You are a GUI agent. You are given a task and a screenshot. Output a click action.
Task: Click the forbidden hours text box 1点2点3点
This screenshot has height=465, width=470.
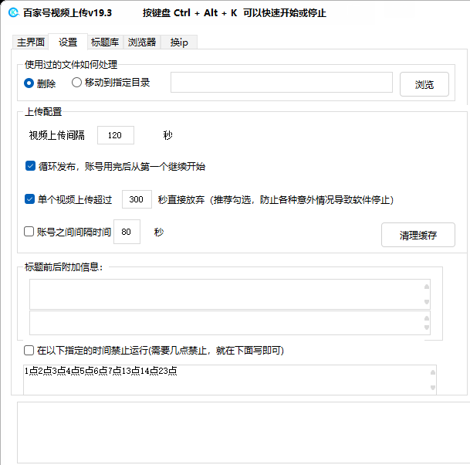point(230,379)
